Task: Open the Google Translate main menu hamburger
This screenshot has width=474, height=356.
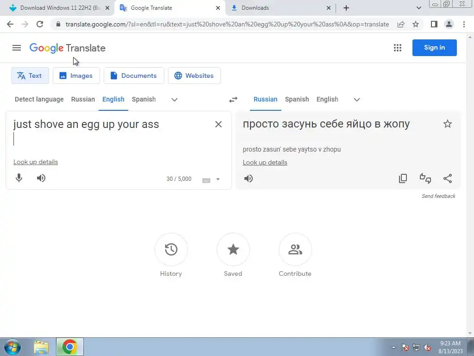Action: (x=17, y=48)
